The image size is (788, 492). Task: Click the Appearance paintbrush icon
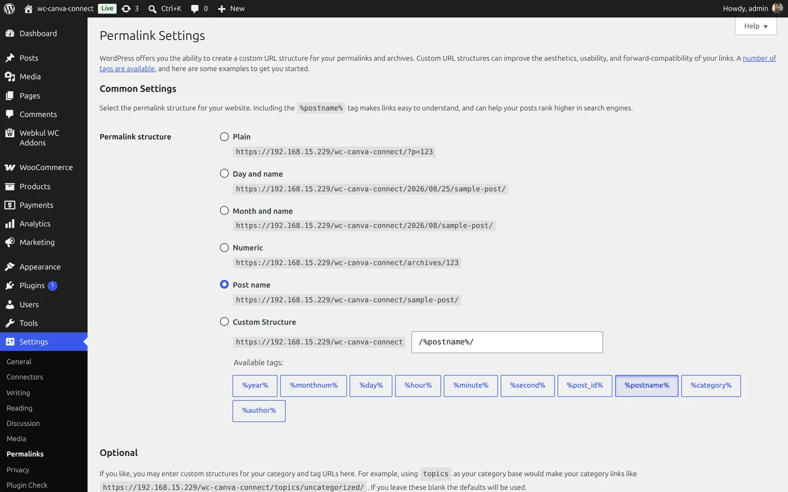click(x=10, y=267)
